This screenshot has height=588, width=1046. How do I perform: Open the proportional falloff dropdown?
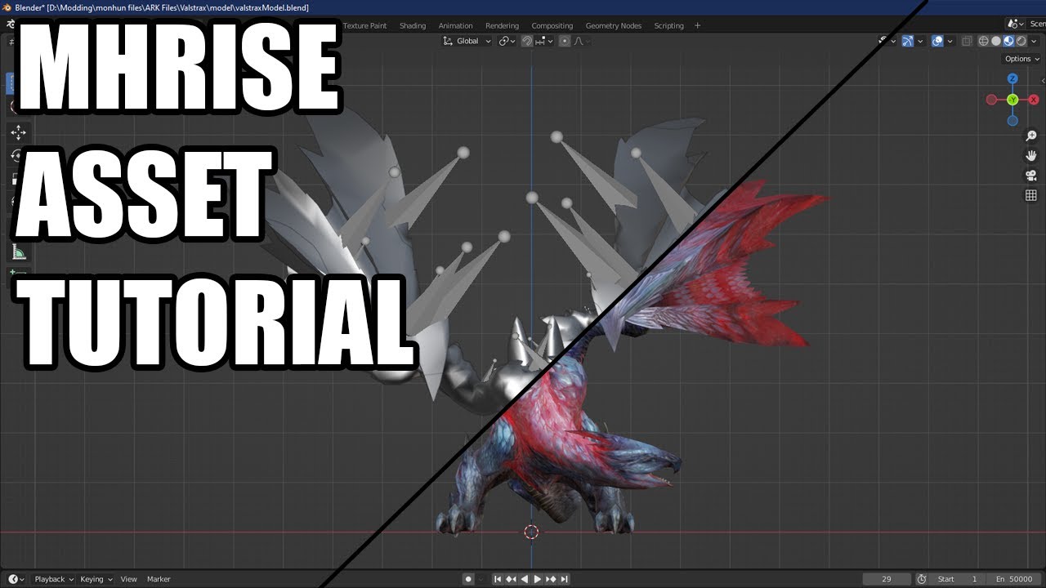point(583,41)
